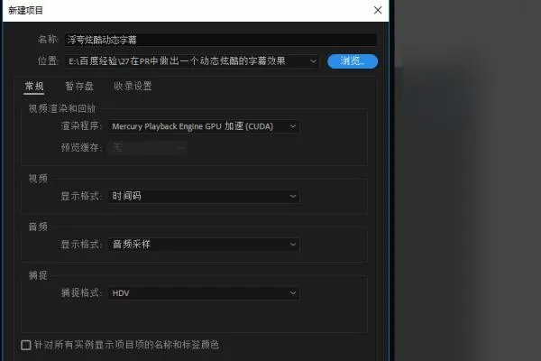Click the 视频 section heading
This screenshot has height=361, width=541.
pyautogui.click(x=38, y=179)
